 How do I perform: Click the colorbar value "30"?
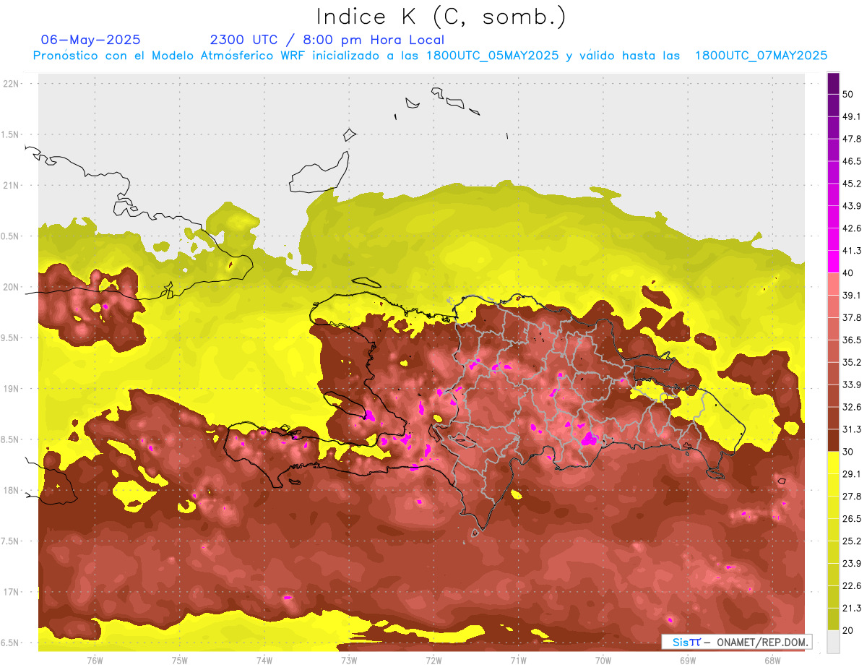pos(848,452)
